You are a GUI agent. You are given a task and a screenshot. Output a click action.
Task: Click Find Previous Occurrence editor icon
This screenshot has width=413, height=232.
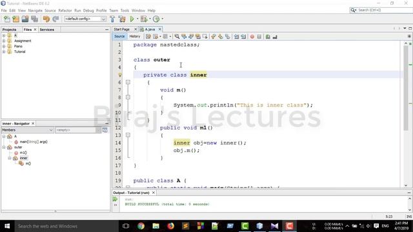[x=184, y=37]
